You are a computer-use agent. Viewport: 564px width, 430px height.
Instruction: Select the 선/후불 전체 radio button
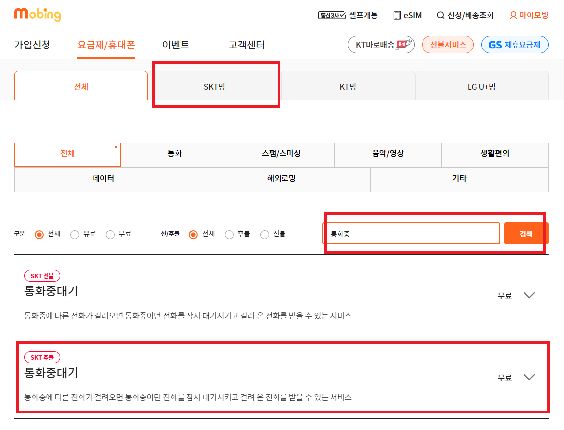pos(193,235)
